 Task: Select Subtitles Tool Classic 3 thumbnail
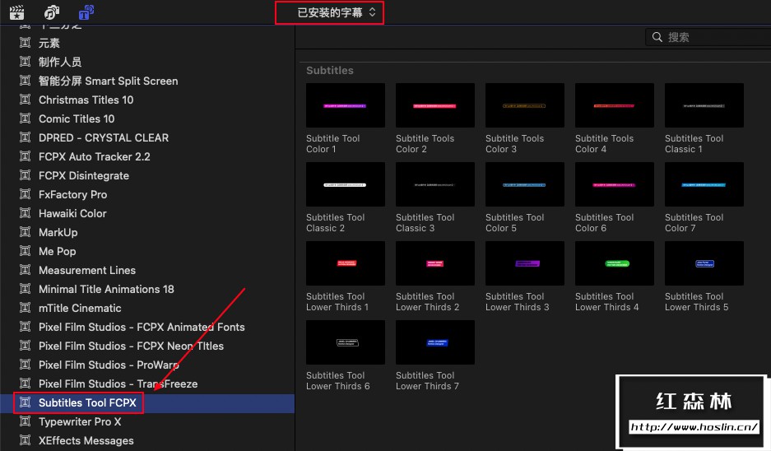pos(435,184)
